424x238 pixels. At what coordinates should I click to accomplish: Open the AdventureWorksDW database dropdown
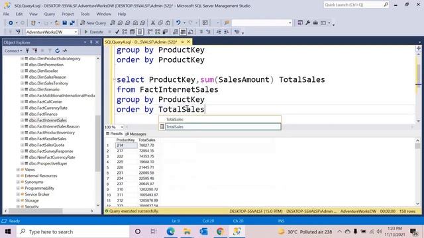(x=76, y=32)
